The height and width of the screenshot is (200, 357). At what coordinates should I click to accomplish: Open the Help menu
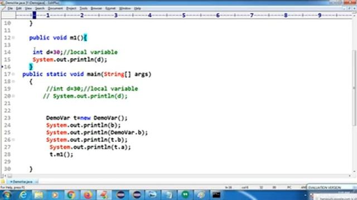137,8
